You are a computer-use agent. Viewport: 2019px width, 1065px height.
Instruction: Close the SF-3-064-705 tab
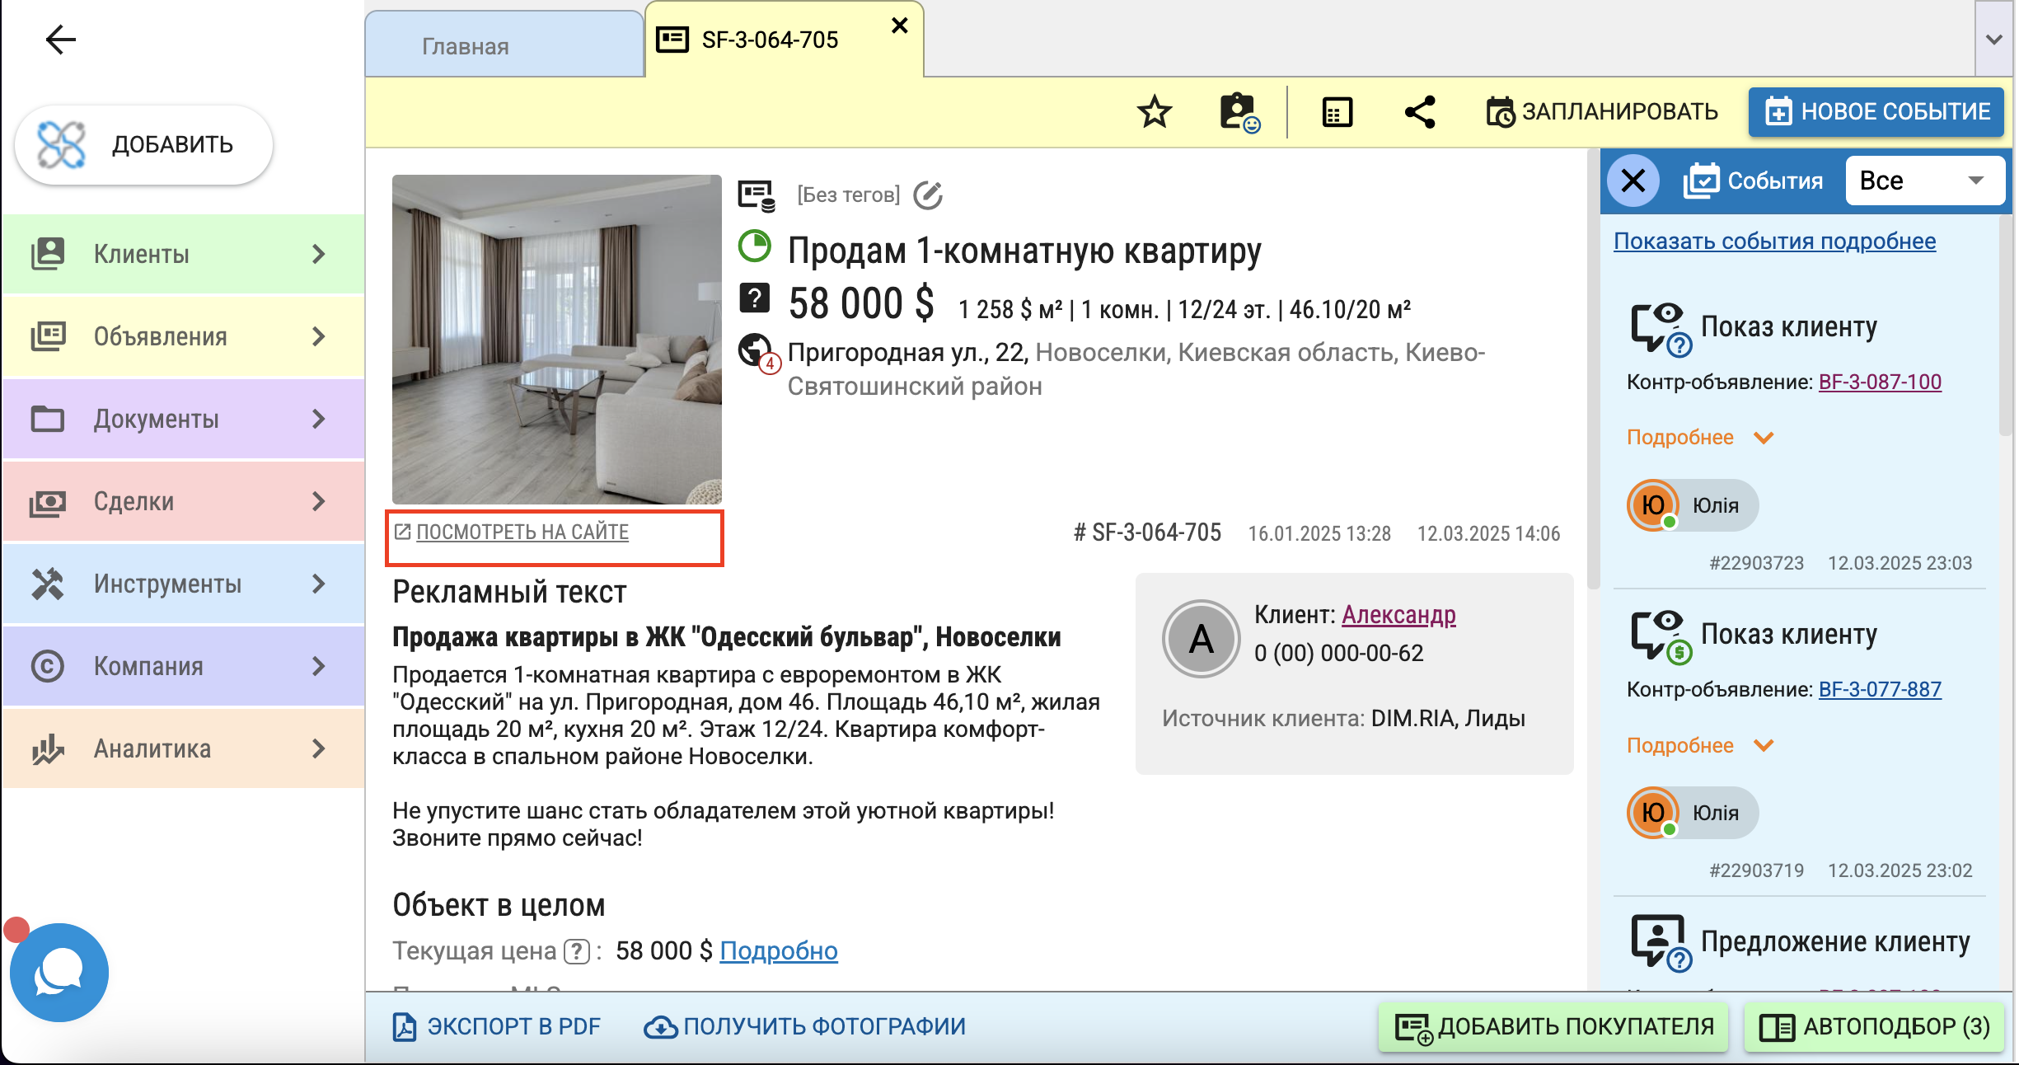pos(899,26)
